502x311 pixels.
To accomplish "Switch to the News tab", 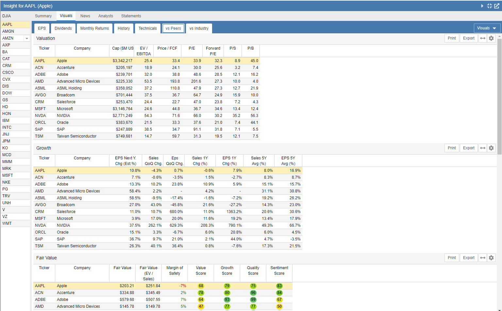I will point(85,16).
